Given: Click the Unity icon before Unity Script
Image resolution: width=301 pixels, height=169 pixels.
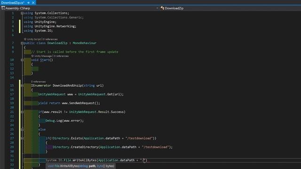Looking at the screenshot, I should tap(25, 39).
